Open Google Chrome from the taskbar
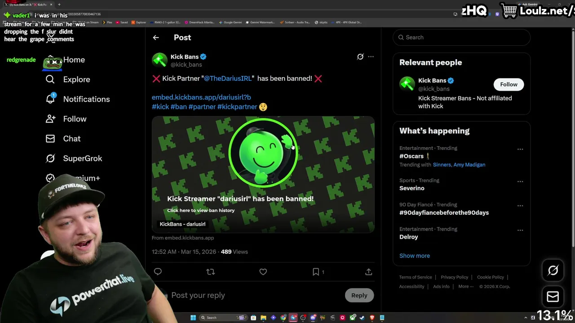This screenshot has height=323, width=575. [283, 318]
